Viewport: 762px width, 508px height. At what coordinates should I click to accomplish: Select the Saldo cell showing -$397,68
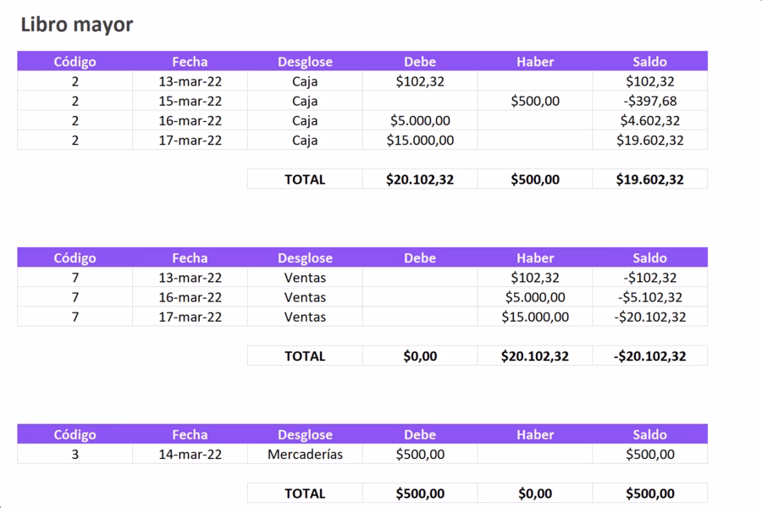649,101
